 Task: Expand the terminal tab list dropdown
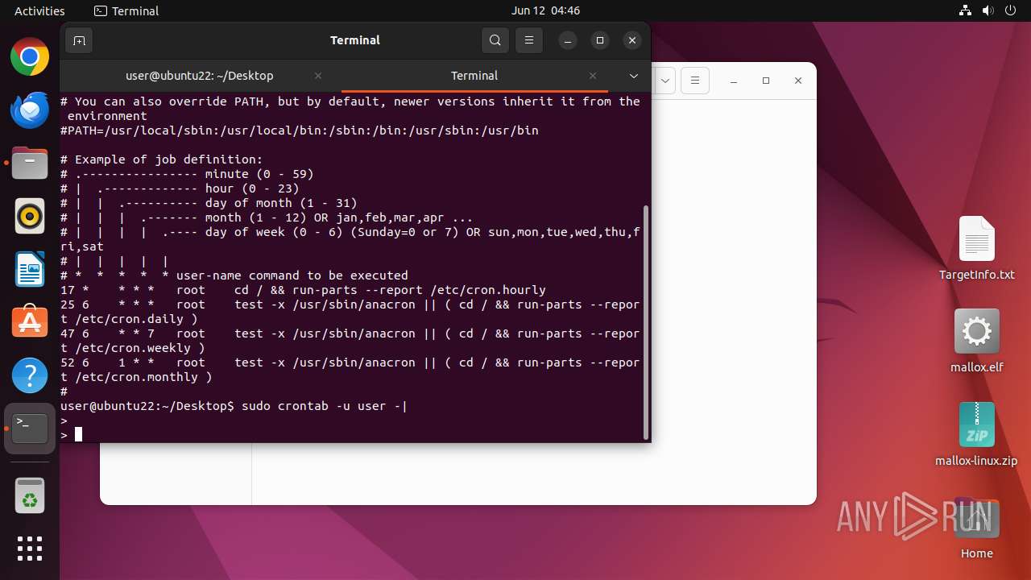[x=634, y=76]
